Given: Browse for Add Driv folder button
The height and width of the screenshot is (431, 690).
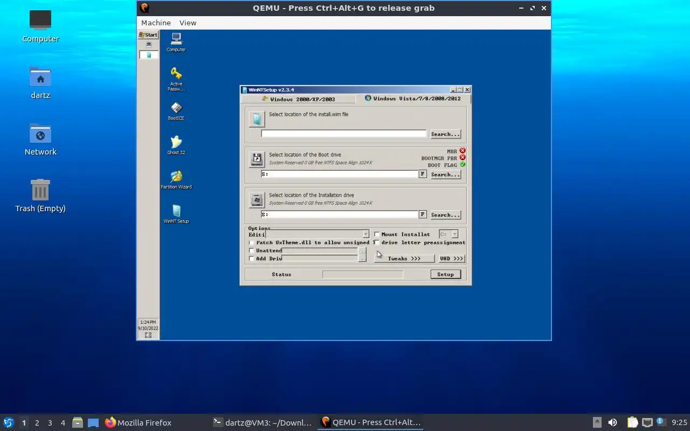Looking at the screenshot, I should (x=362, y=259).
